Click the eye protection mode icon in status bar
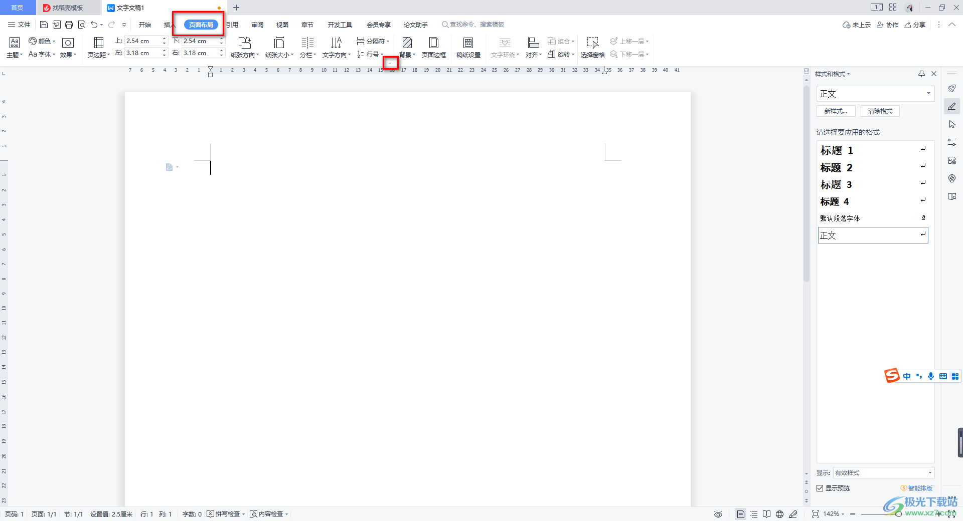Viewport: 963px width, 521px height. 718,514
